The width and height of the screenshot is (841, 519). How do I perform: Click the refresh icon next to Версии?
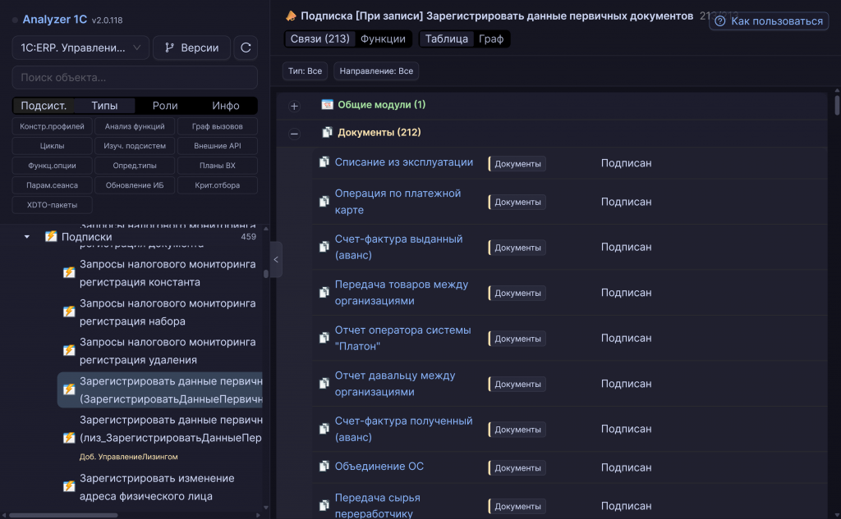coord(246,48)
